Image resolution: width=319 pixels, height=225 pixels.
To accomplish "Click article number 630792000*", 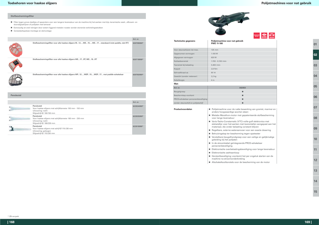I will [138, 74].
